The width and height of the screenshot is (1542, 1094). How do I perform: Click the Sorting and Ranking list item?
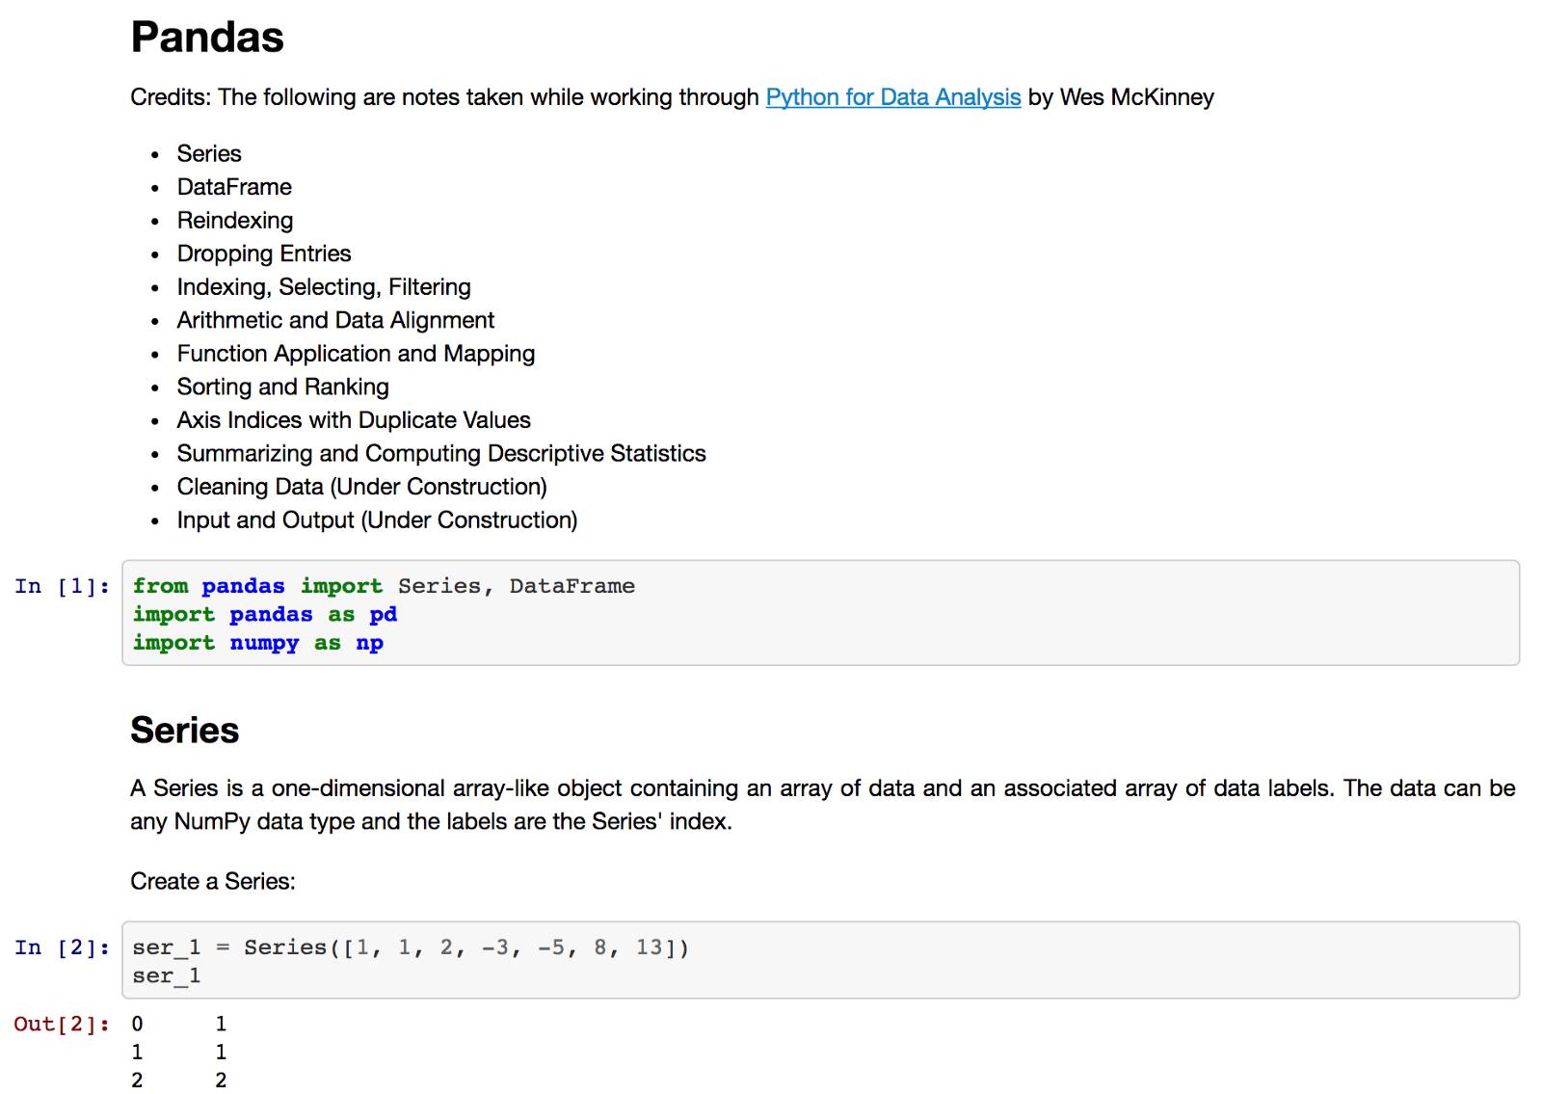click(x=283, y=387)
